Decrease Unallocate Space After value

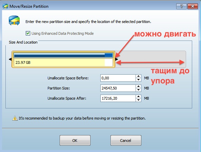click(138, 100)
